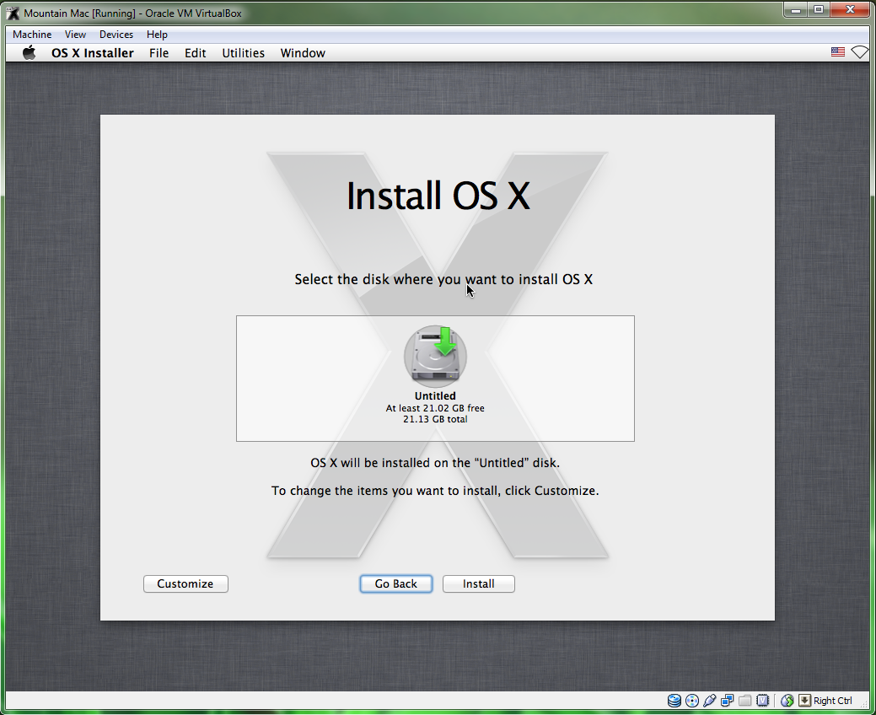The width and height of the screenshot is (876, 715).
Task: Open the VirtualBox Devices menu
Action: click(x=116, y=35)
